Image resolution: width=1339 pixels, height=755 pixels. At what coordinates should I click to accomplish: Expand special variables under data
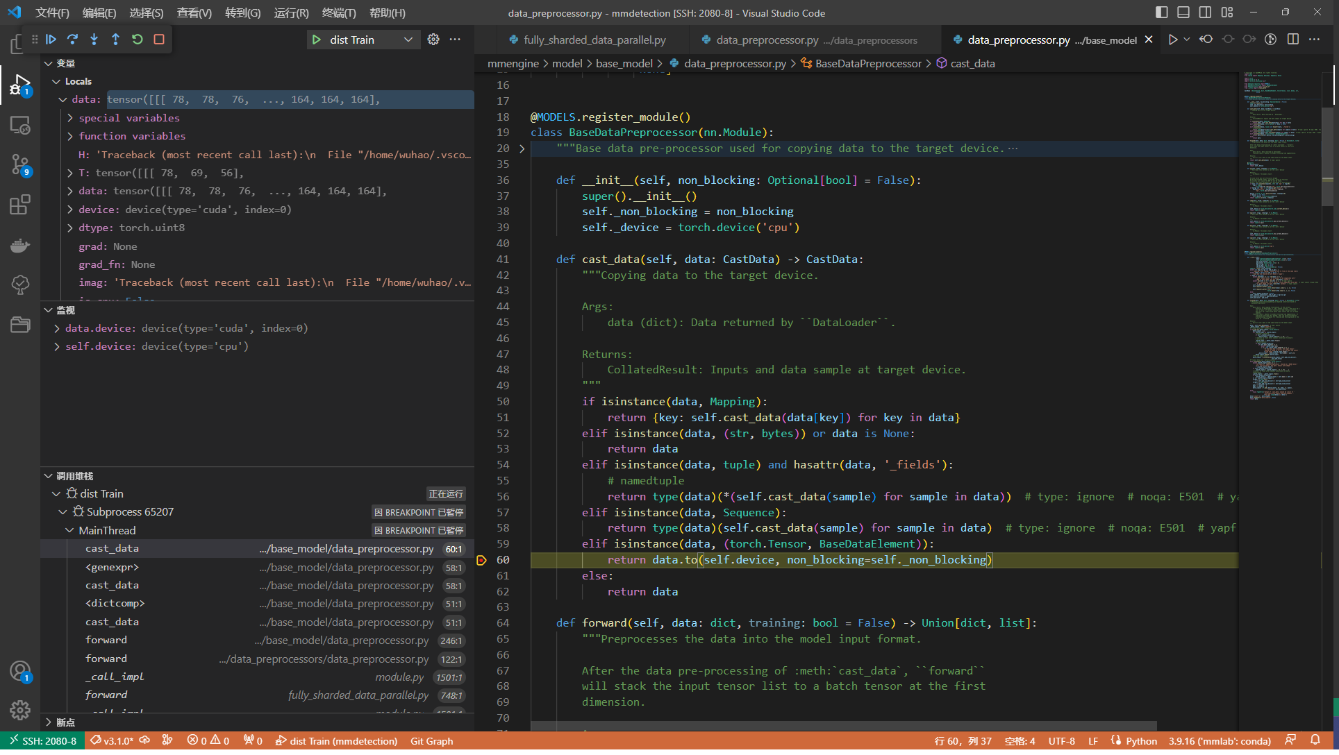tap(70, 118)
